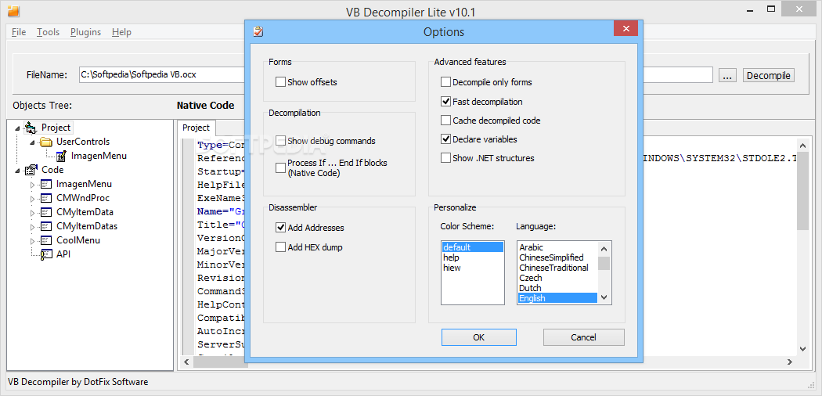The height and width of the screenshot is (396, 822).
Task: Expand the CMyItemDatas tree node
Action: pyautogui.click(x=32, y=227)
